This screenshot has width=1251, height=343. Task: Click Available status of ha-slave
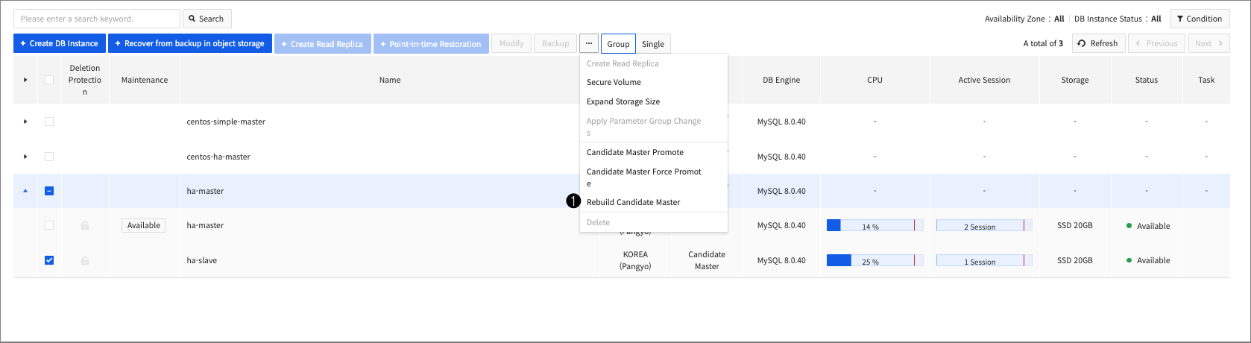coord(1148,260)
